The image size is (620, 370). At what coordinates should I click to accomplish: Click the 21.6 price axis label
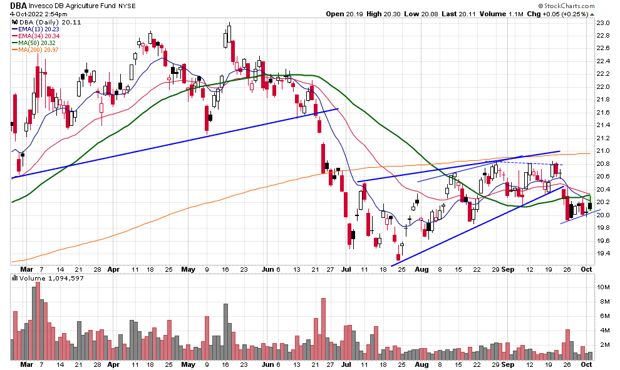coord(603,113)
